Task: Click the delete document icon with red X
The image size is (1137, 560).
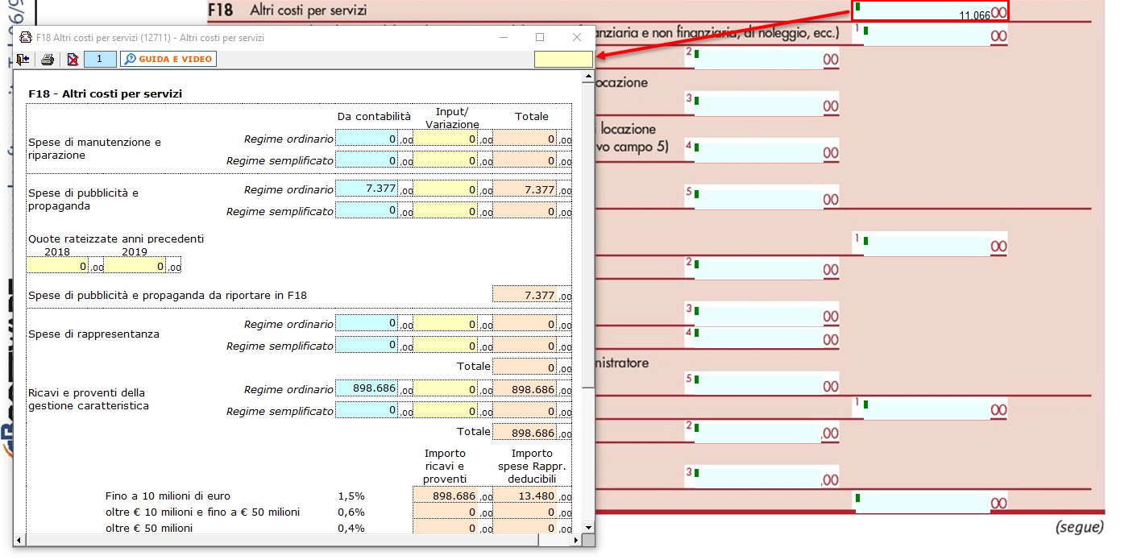Action: [x=73, y=59]
